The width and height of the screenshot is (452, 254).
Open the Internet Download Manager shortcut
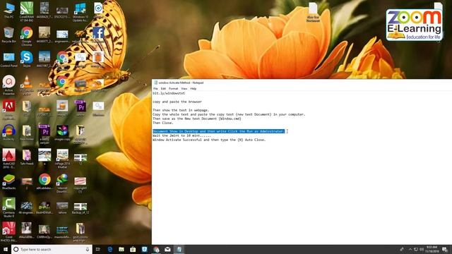tap(62, 183)
